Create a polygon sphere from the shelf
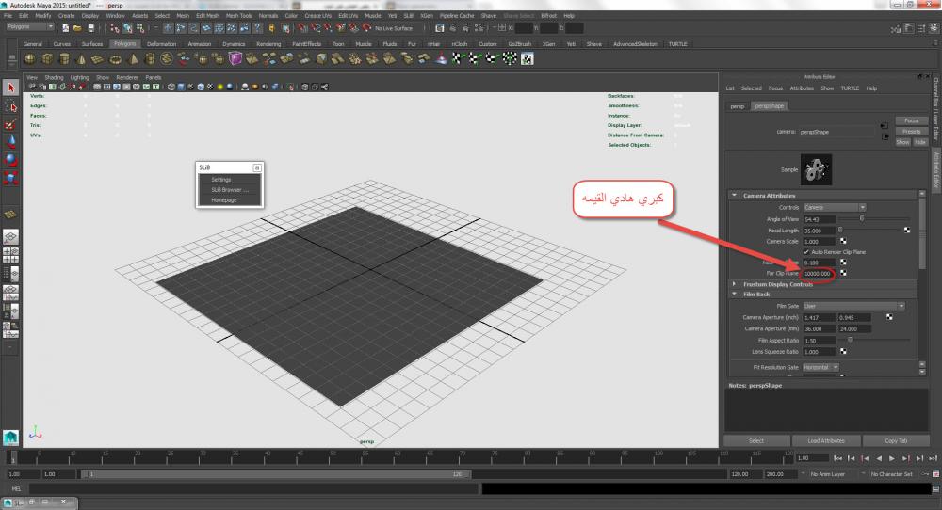Viewport: 942px width, 510px height. [x=29, y=58]
